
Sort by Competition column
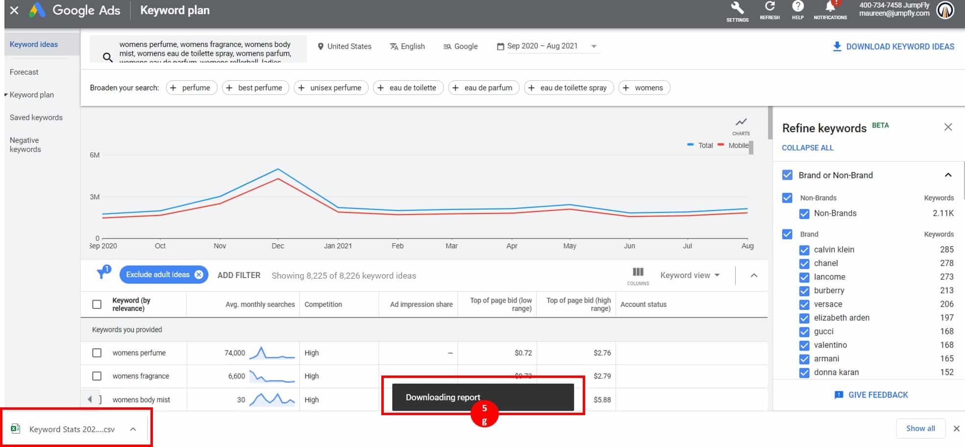point(323,305)
